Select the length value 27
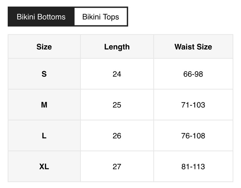The width and height of the screenshot is (241, 188). tap(117, 167)
